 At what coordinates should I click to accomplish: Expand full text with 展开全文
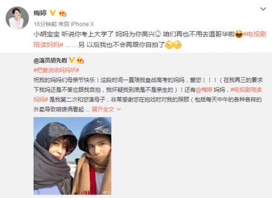pyautogui.click(x=103, y=109)
